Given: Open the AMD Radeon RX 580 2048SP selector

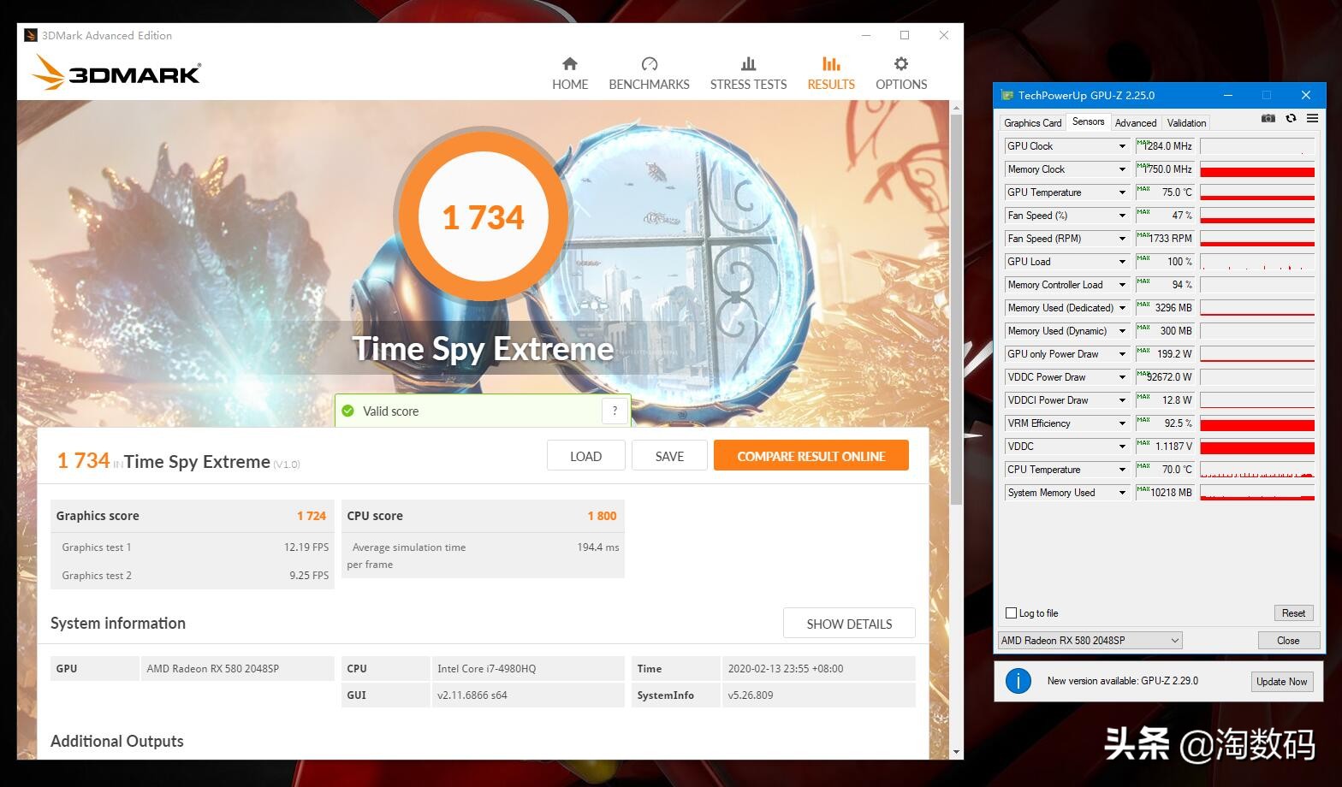Looking at the screenshot, I should click(1090, 640).
